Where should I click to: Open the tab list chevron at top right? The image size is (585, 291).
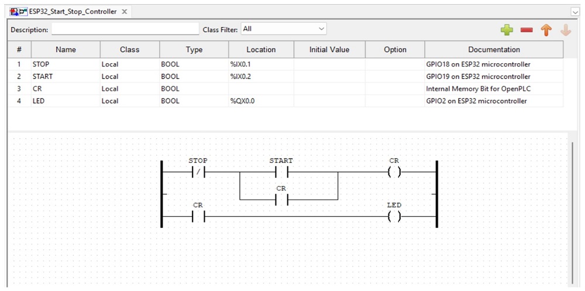tap(575, 12)
